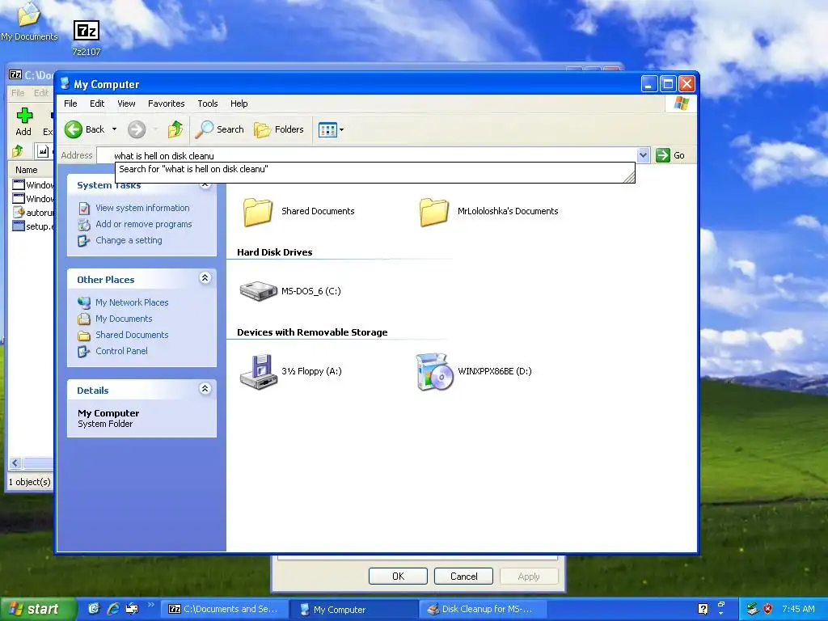Click Cancel in the Disk Cleanup dialog
828x621 pixels.
463,576
